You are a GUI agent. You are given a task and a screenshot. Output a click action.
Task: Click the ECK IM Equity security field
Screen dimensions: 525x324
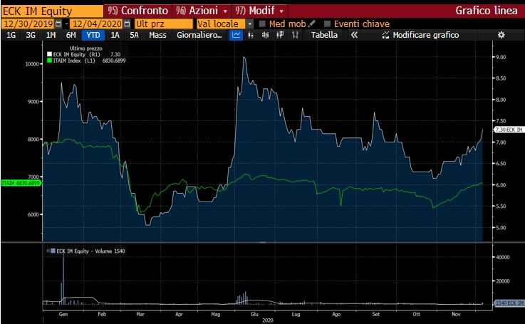(x=52, y=11)
